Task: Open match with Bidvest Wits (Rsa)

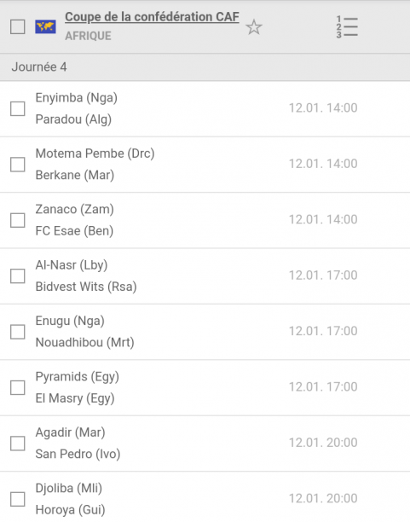Action: (205, 276)
